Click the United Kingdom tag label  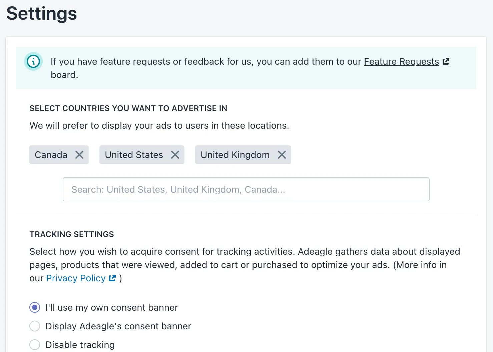[x=235, y=155]
